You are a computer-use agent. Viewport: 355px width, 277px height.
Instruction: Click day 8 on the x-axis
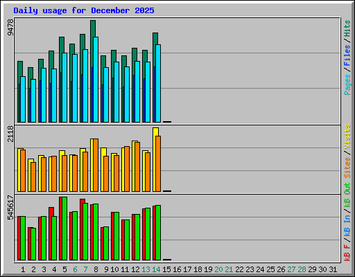tap(96, 269)
